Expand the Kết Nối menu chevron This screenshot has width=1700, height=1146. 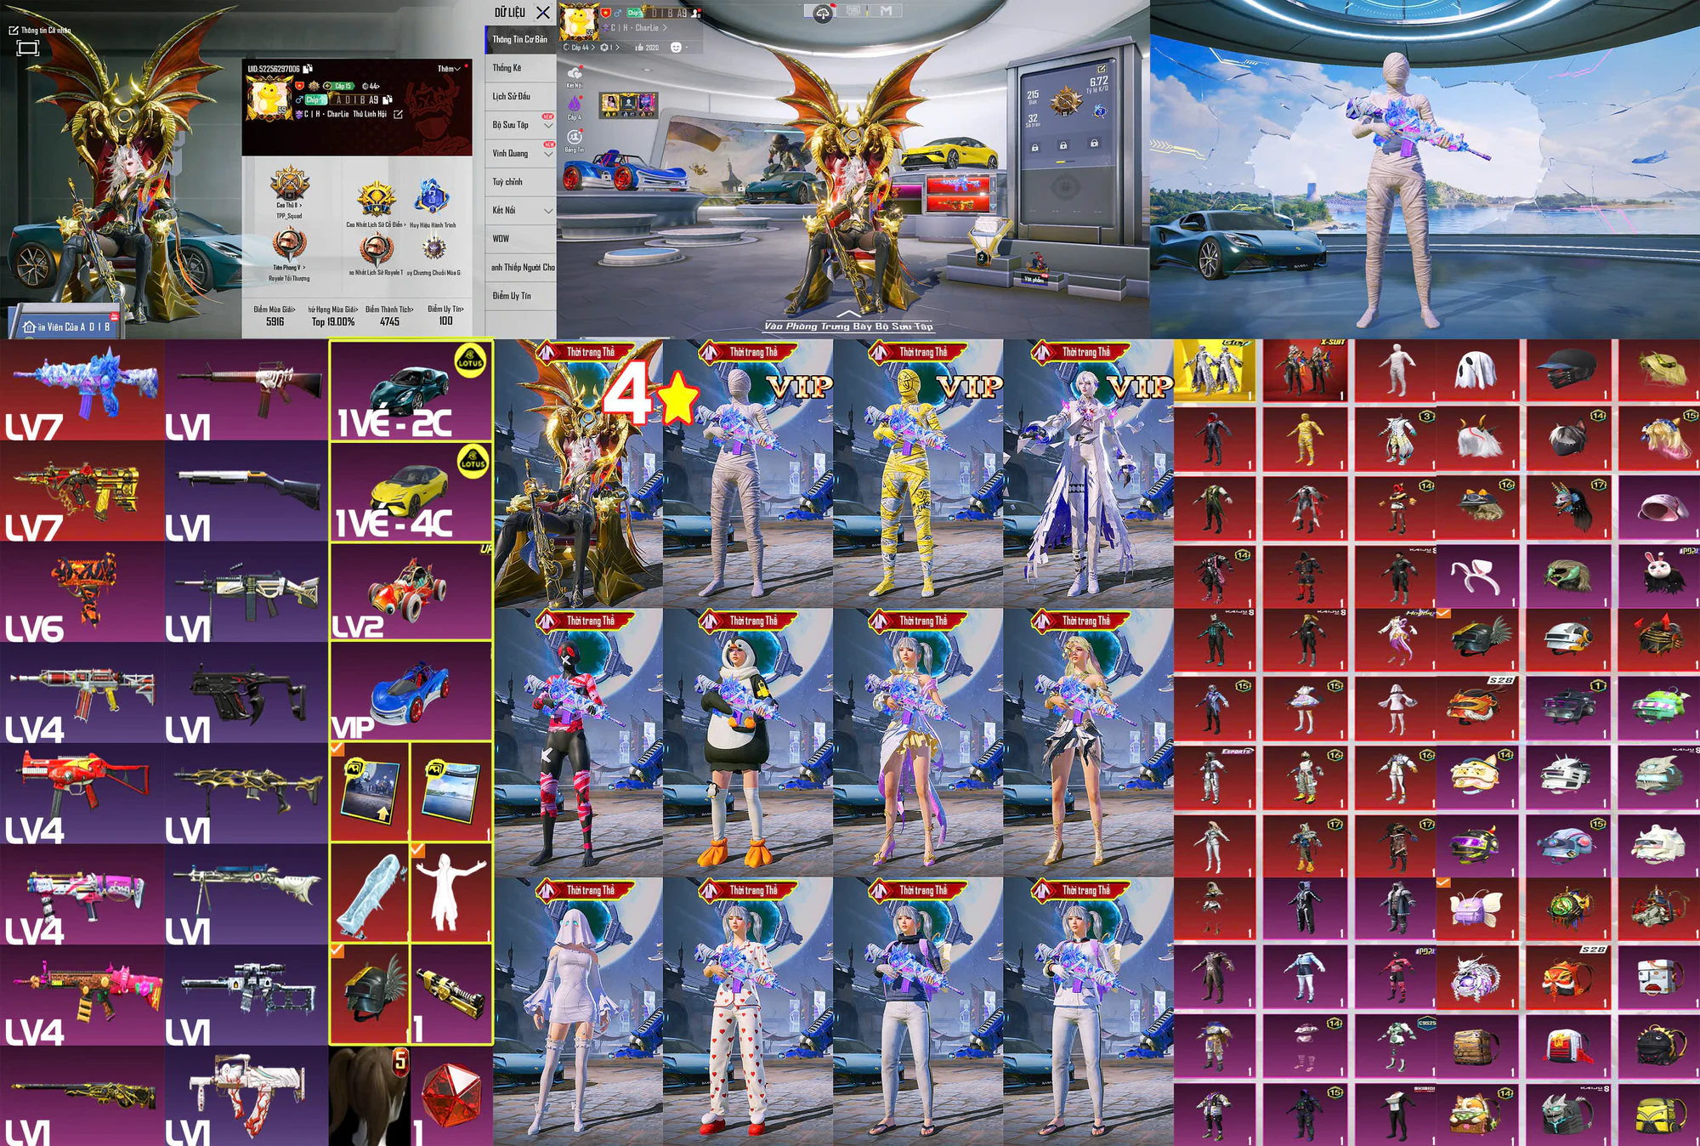(x=548, y=211)
